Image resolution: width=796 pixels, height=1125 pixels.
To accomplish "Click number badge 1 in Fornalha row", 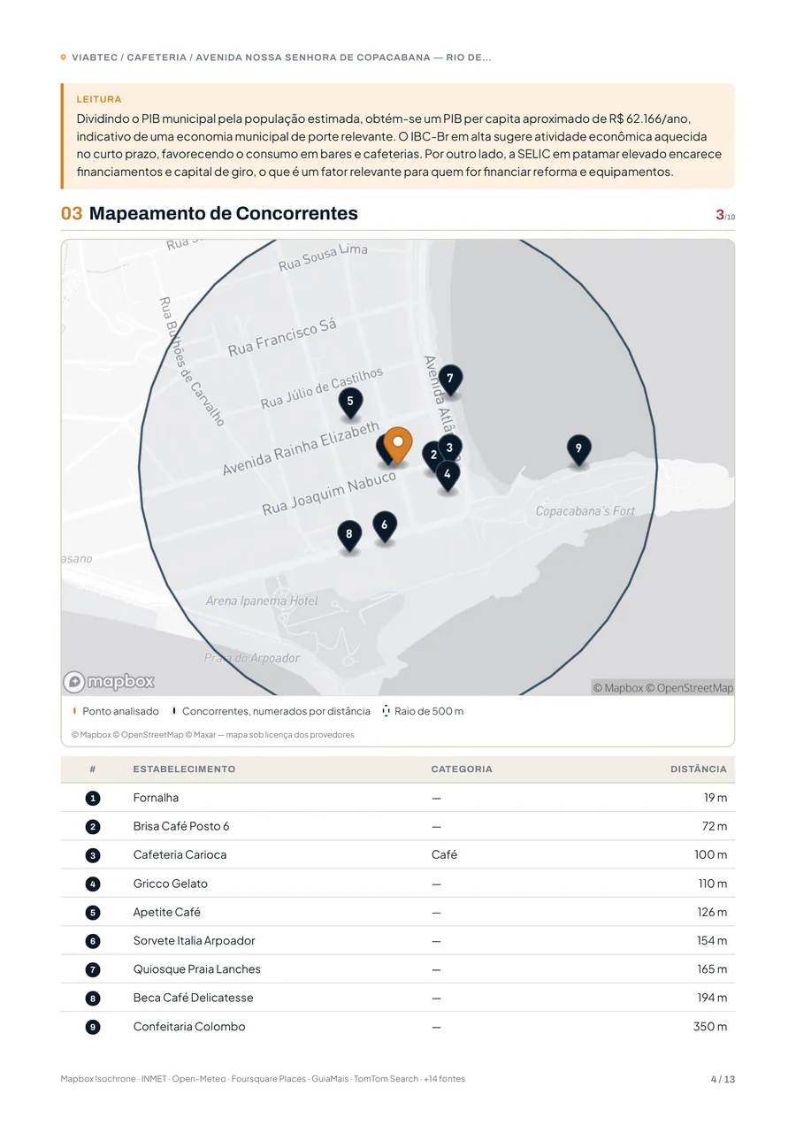I will (93, 798).
